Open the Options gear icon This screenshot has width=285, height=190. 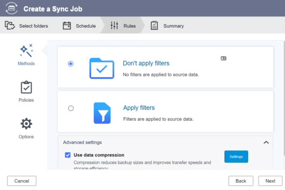(26, 124)
